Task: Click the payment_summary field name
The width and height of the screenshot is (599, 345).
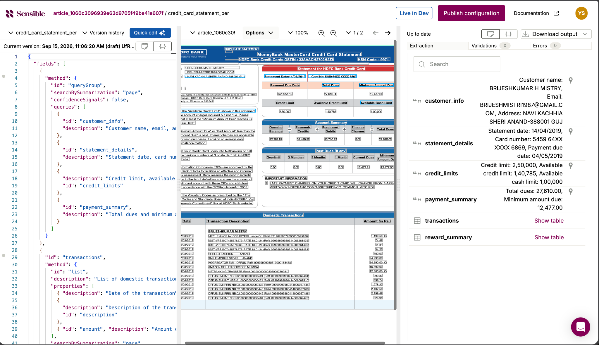Action: [450, 199]
